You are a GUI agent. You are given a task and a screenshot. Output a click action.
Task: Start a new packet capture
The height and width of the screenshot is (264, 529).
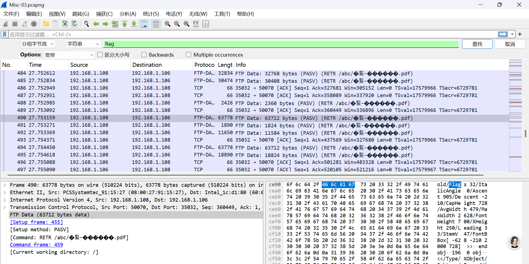(6, 24)
